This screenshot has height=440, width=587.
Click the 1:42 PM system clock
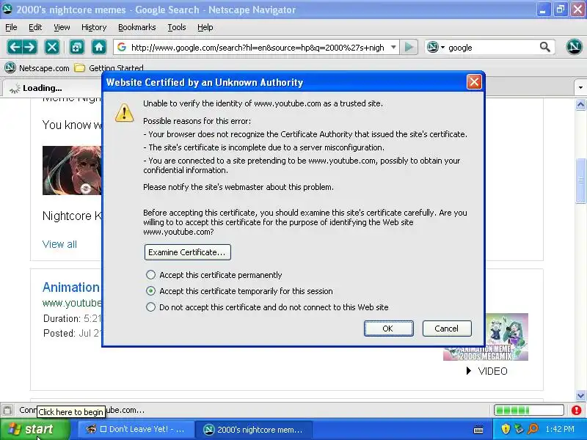[560, 429]
